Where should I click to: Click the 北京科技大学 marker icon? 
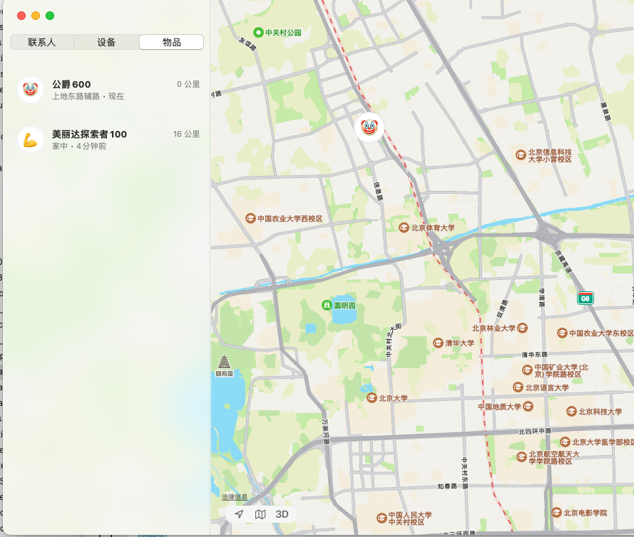click(x=571, y=412)
